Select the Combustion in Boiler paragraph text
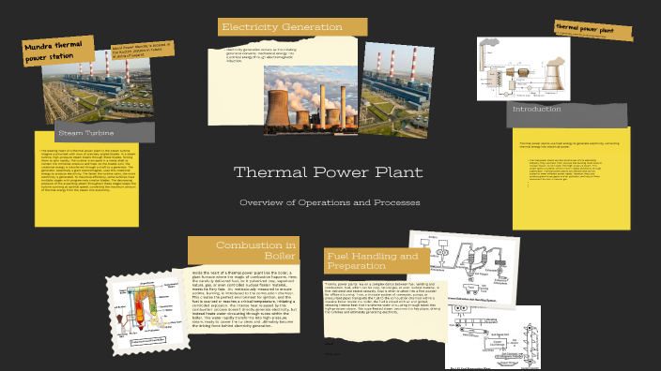The height and width of the screenshot is (371, 661). click(244, 300)
